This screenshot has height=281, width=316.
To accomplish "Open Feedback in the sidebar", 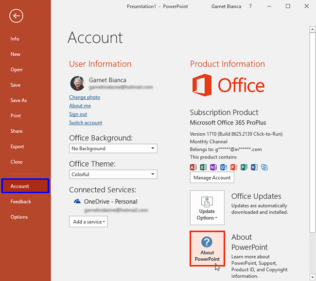I will tap(20, 202).
